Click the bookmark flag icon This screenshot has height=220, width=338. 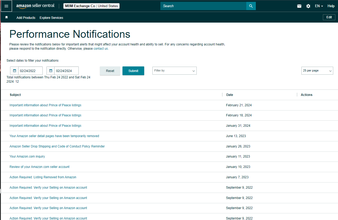pos(7,17)
